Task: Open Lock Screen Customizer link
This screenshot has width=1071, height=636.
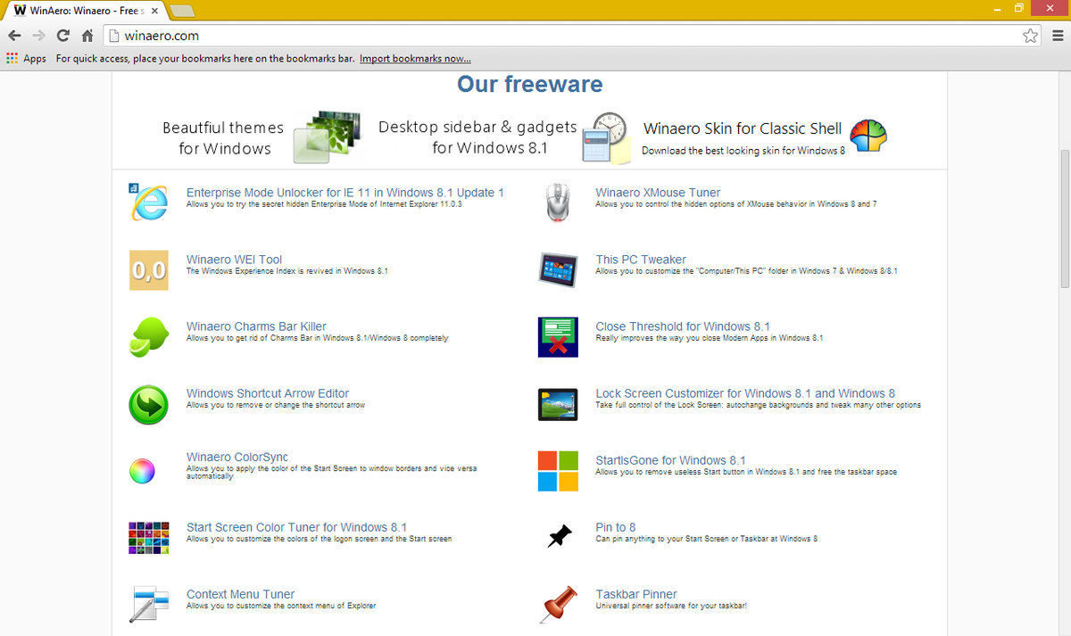Action: click(745, 393)
